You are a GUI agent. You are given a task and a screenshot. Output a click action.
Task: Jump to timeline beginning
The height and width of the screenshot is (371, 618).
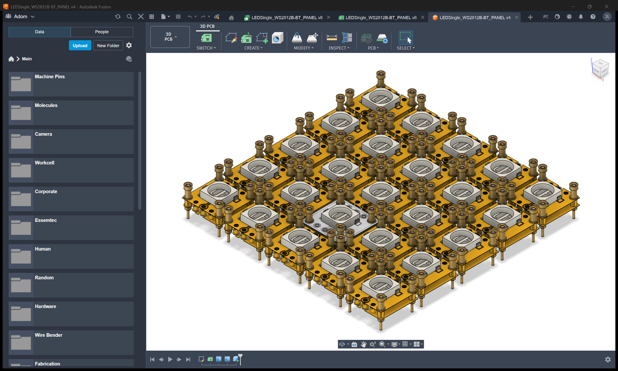(x=152, y=359)
